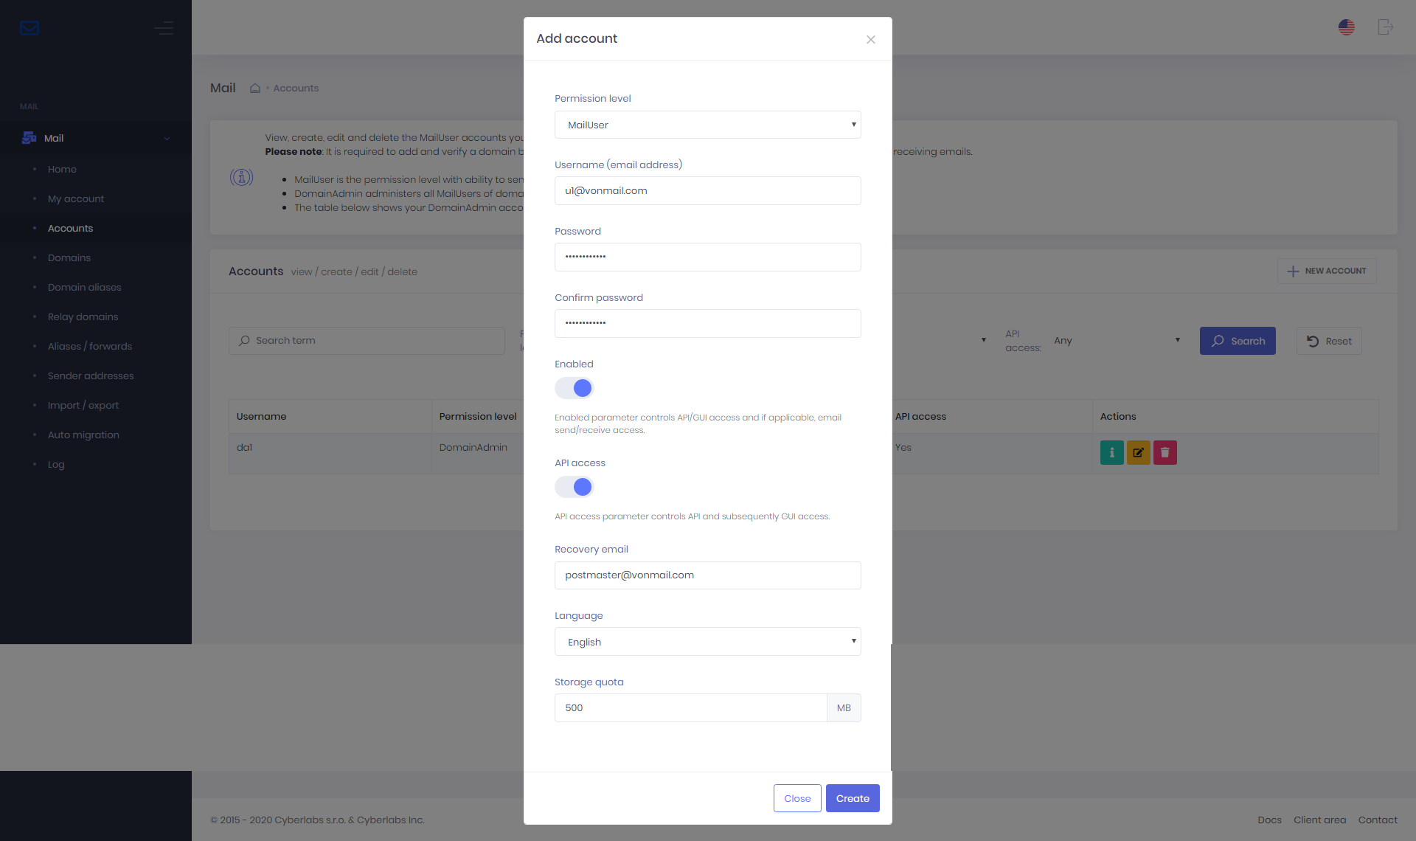Toggle the Enabled switch
This screenshot has height=841, width=1416.
coord(575,388)
